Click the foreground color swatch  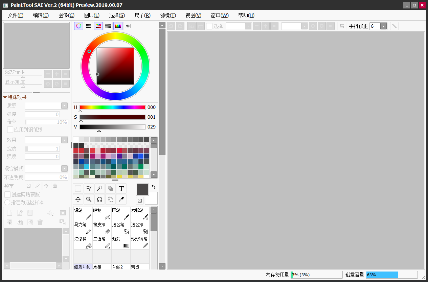(142, 189)
